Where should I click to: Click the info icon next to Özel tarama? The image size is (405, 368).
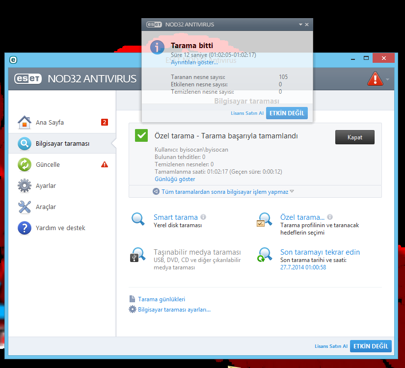[x=330, y=217]
